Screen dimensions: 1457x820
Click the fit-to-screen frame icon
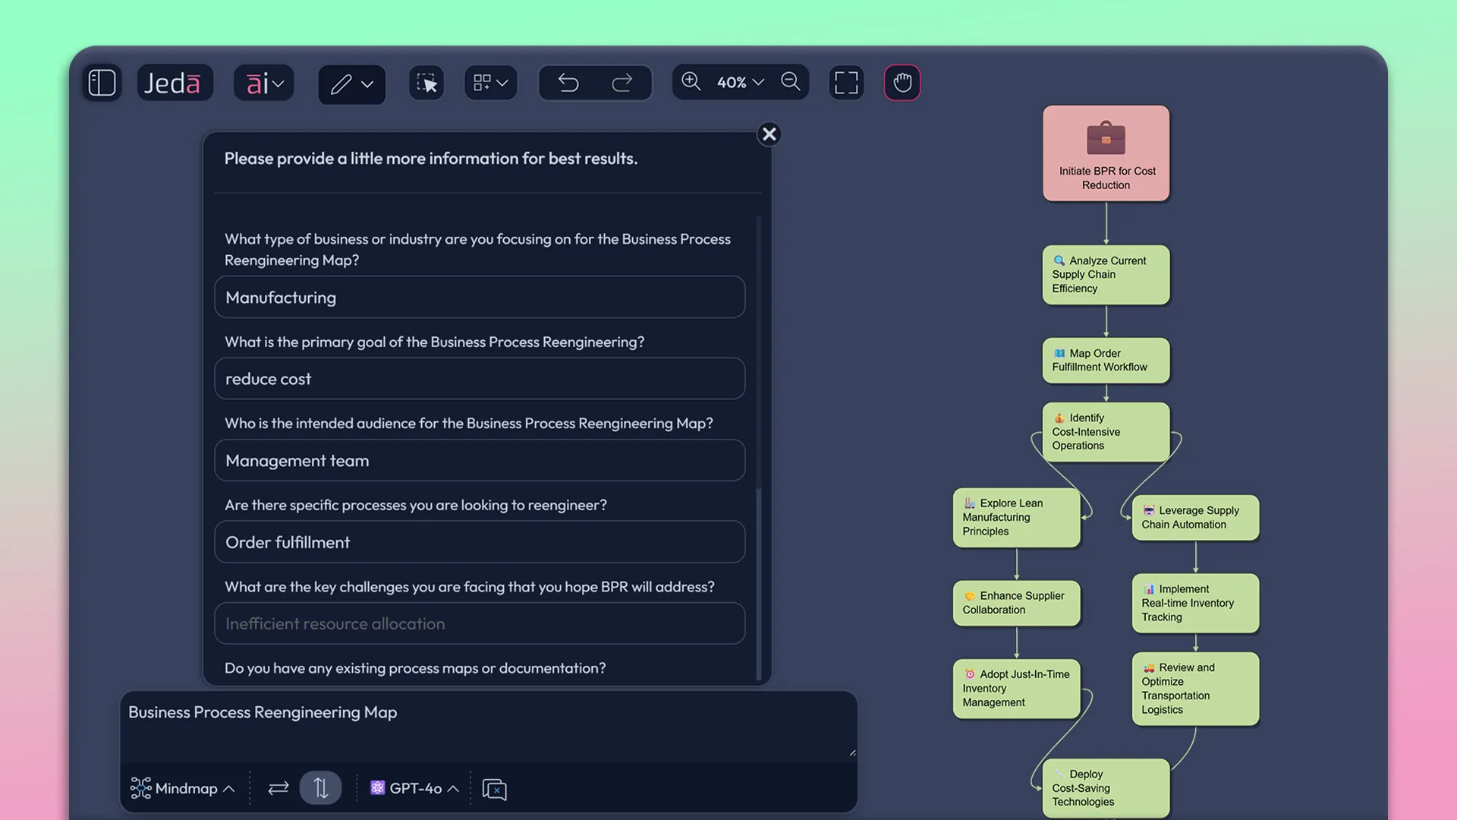(846, 82)
